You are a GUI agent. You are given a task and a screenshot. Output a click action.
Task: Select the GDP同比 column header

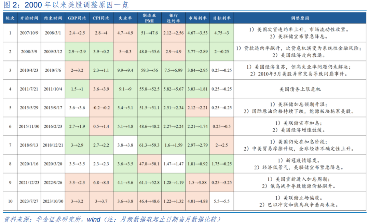coord(77,18)
